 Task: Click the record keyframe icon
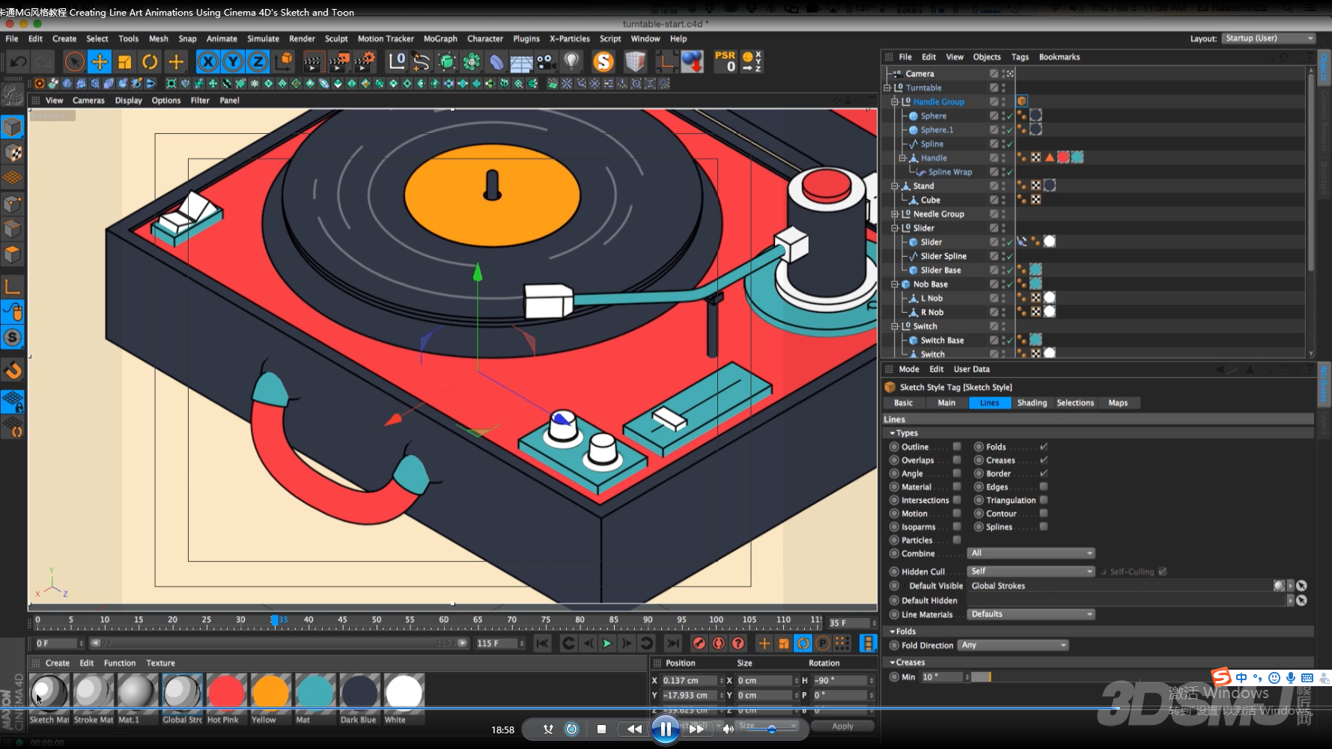(x=699, y=643)
